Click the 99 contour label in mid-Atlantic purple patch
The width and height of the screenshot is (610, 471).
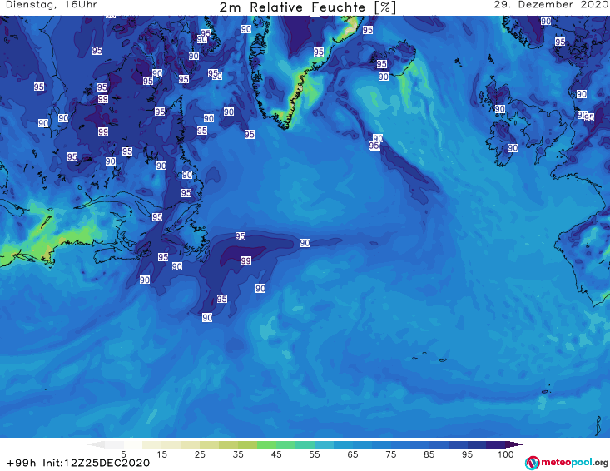click(245, 260)
